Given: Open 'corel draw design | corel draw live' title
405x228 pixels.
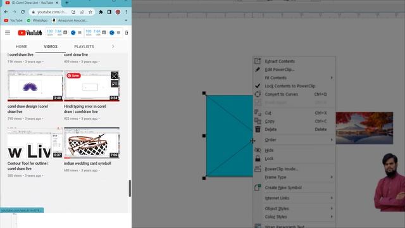Looking at the screenshot, I should [28, 109].
